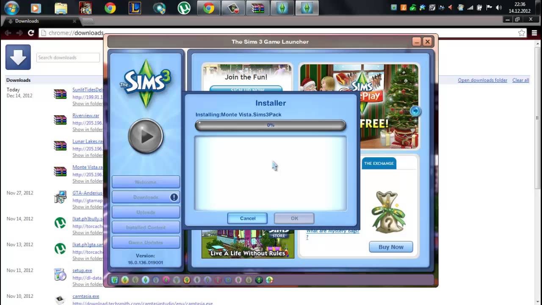Open uTorrent from the taskbar

(x=184, y=8)
